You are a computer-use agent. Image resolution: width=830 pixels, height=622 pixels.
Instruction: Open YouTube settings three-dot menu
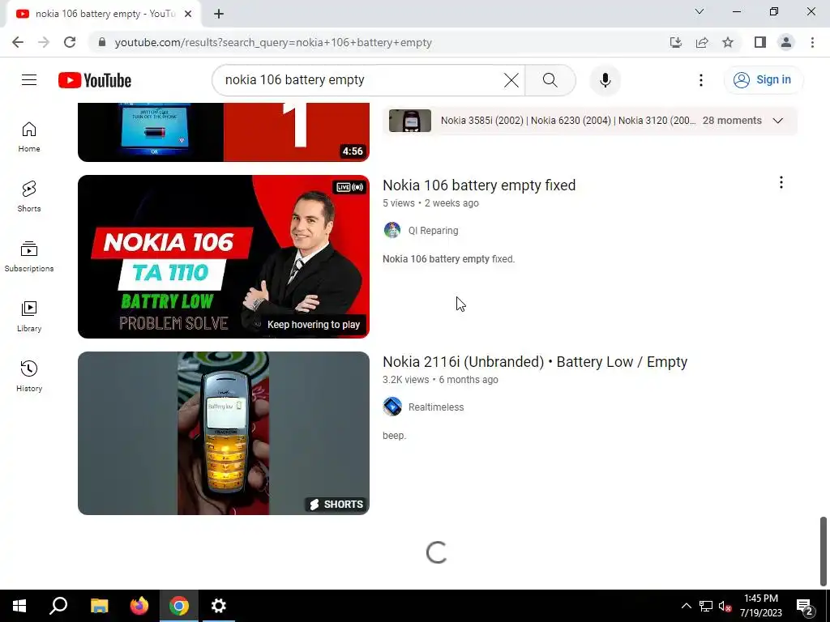pos(701,80)
